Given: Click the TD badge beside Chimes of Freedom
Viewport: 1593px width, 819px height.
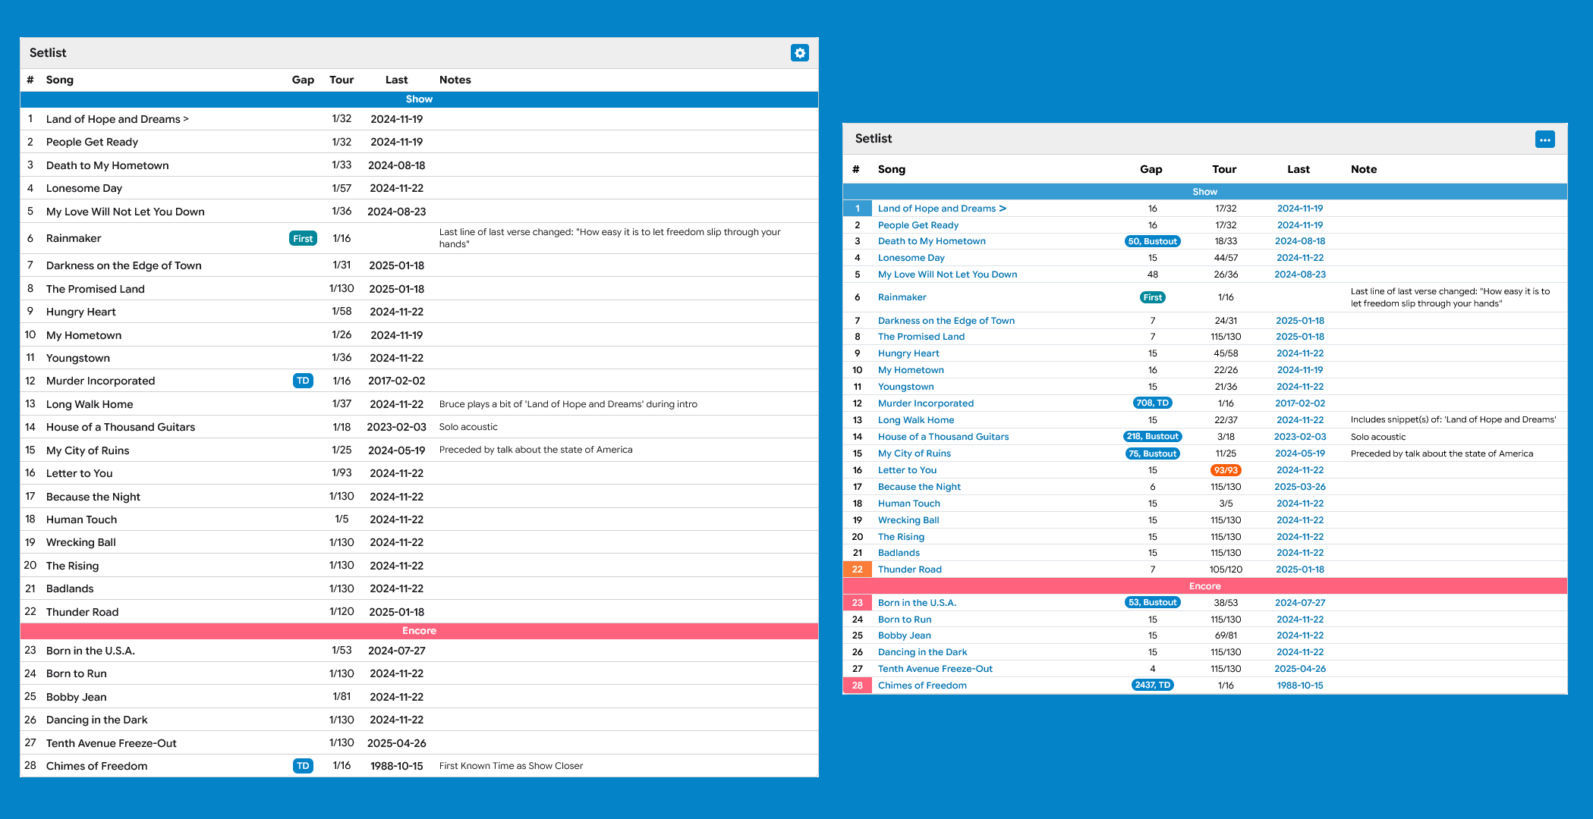Looking at the screenshot, I should (303, 766).
